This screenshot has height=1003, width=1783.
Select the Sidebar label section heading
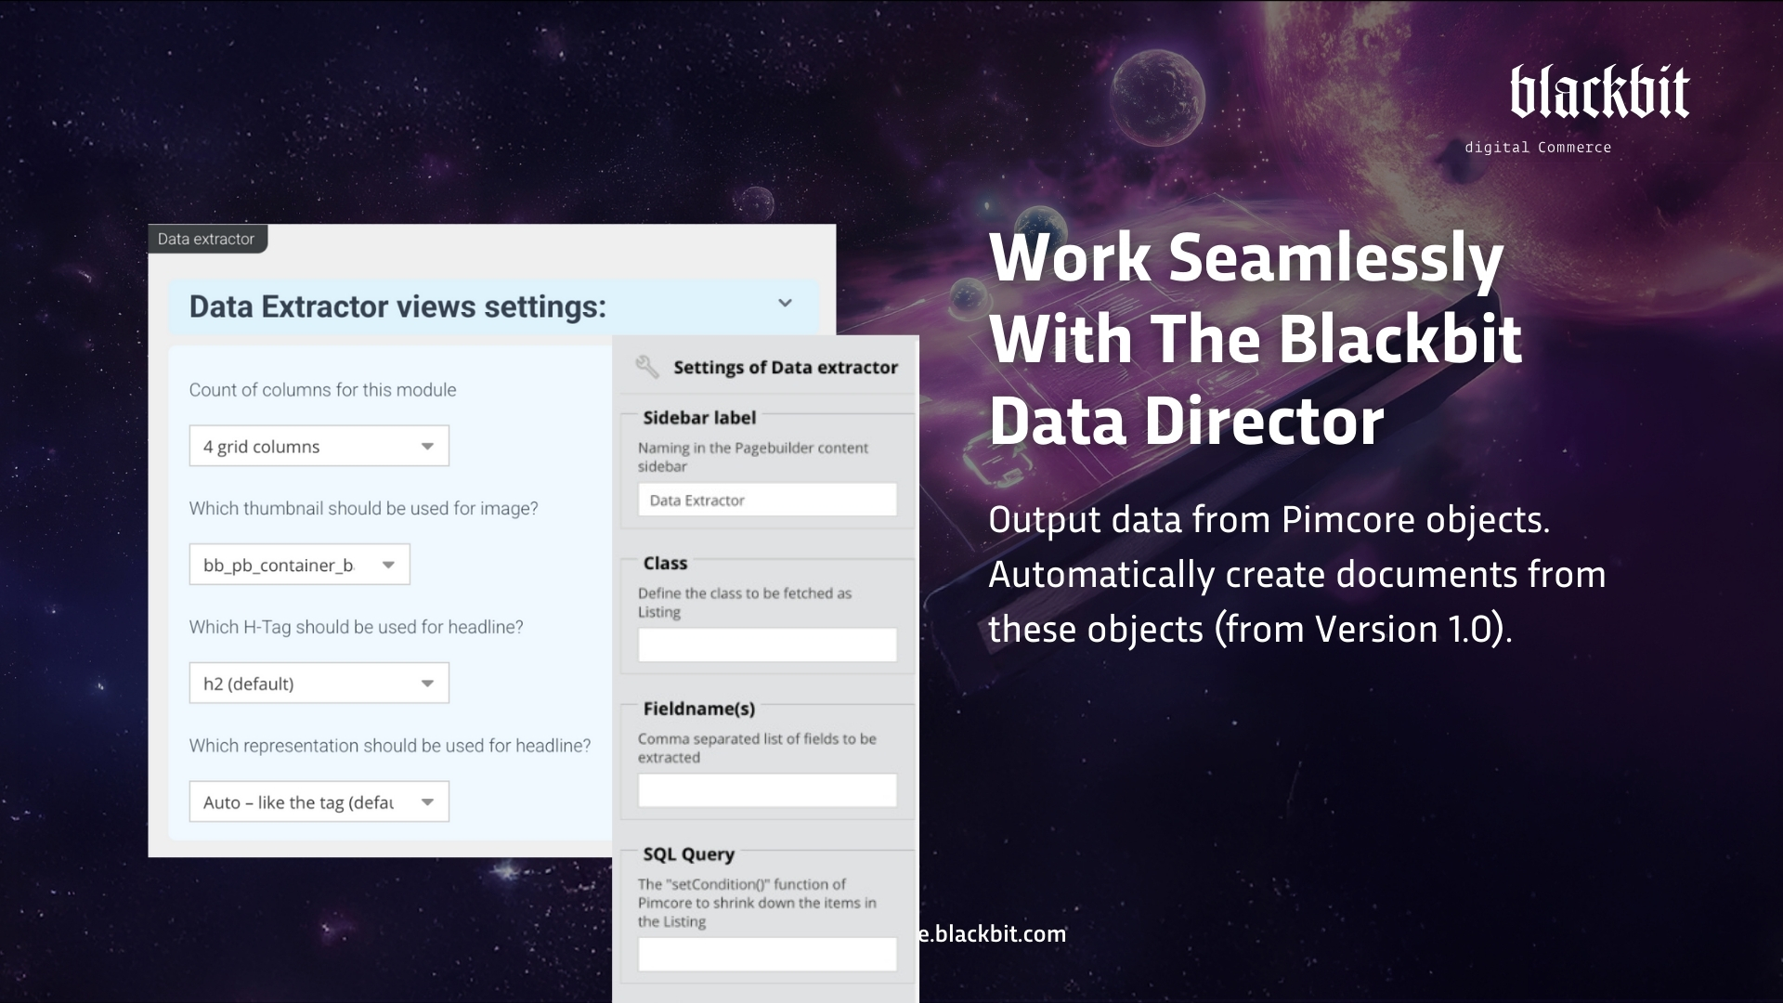point(701,418)
